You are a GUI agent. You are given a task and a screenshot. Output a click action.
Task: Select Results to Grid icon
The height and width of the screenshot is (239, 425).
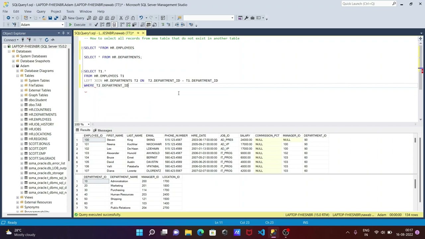148,25
